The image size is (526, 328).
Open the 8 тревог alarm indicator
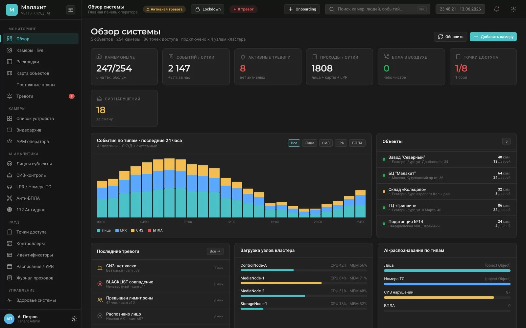243,9
